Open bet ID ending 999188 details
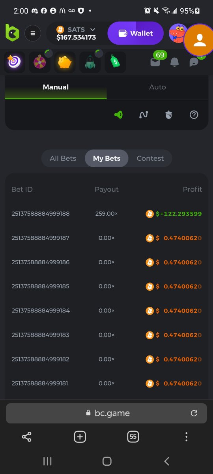Screen dimensions: 213x474 [41, 214]
